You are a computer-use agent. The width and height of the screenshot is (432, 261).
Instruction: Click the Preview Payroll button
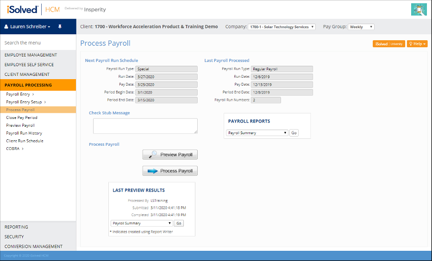[x=170, y=155]
